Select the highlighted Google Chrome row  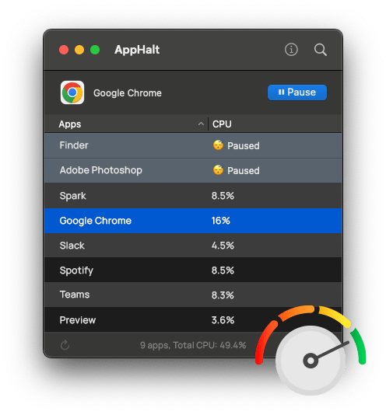(x=193, y=221)
